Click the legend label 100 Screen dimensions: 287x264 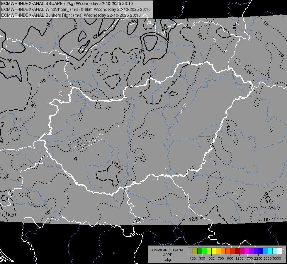click(193, 258)
